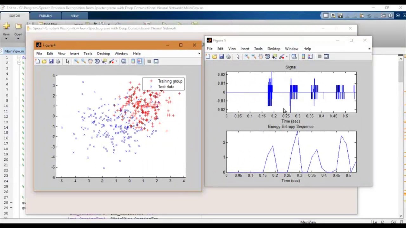This screenshot has height=228, width=406.
Task: Click Help icon in MATLAB quick access toolbar
Action: 390,16
